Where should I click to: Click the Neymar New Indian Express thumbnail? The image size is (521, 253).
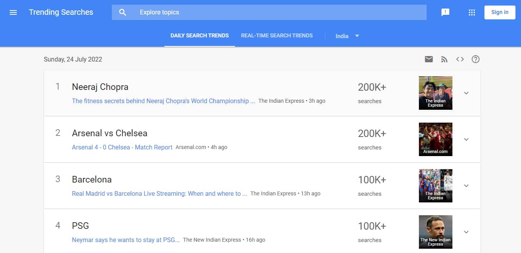435,232
